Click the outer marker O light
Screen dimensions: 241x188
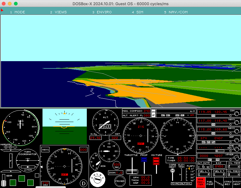click(x=6, y=147)
